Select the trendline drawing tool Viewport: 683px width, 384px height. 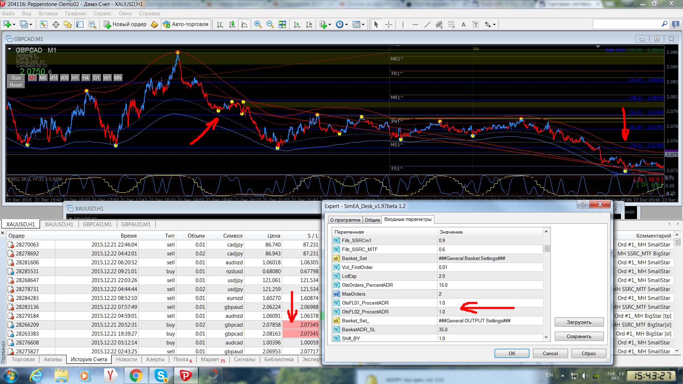coord(427,25)
